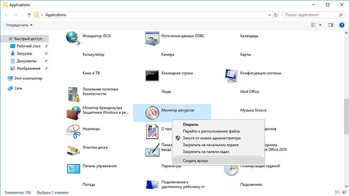Toggle the preview pane icon
This screenshot has width=349, height=196.
coord(331,25)
